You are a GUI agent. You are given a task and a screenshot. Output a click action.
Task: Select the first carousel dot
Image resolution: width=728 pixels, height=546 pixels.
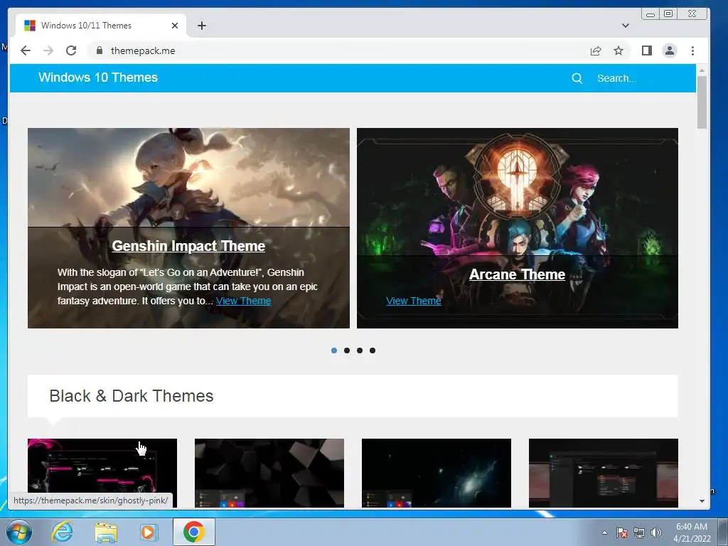coord(334,350)
